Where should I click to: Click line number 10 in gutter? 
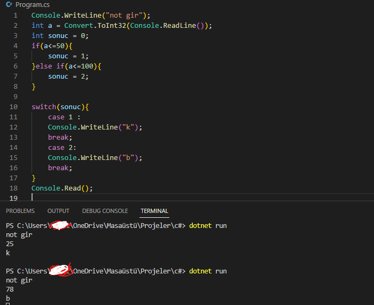point(13,107)
